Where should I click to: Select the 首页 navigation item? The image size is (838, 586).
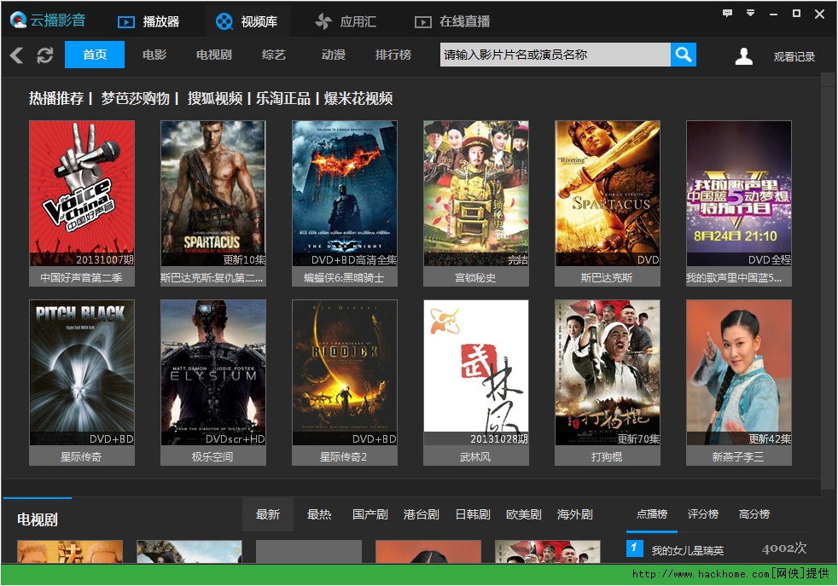[95, 55]
